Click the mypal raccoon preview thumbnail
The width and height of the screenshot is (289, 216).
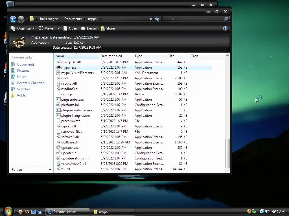pyautogui.click(x=18, y=42)
